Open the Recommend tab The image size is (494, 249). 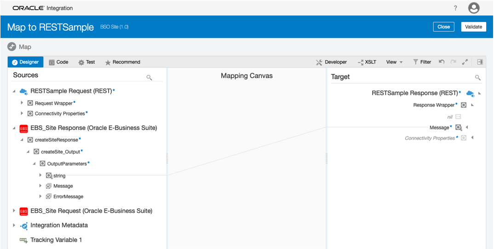coord(122,62)
